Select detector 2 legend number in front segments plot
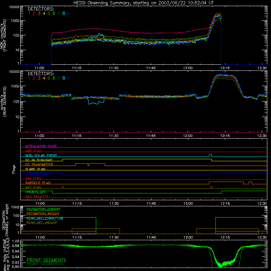The image size is (271, 271). coord(34,14)
